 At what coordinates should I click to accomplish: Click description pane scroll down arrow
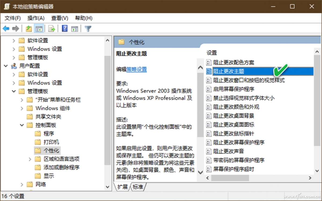click(x=200, y=172)
